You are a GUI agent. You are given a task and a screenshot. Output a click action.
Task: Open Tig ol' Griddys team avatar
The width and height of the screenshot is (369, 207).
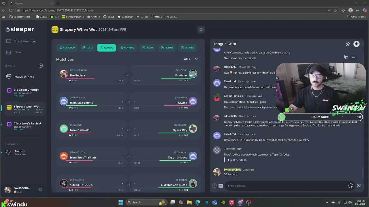click(x=193, y=156)
